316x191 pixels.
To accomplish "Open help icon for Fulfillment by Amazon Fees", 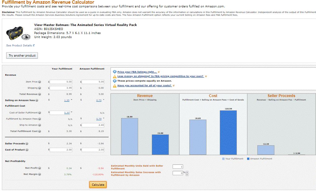I will coord(40,119).
